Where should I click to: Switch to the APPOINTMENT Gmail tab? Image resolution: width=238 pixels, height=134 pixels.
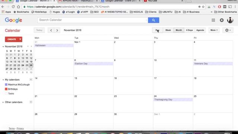pyautogui.click(x=78, y=1)
